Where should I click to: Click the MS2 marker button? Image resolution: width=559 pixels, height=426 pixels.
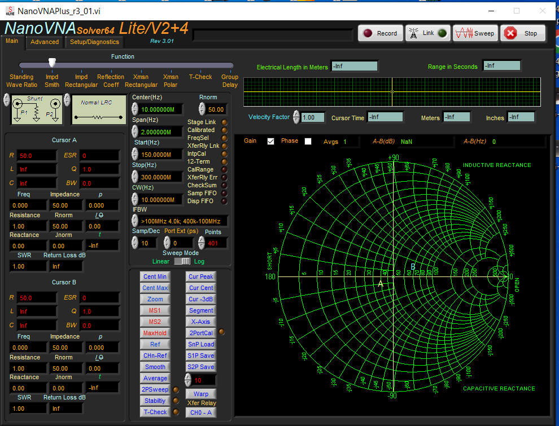155,322
